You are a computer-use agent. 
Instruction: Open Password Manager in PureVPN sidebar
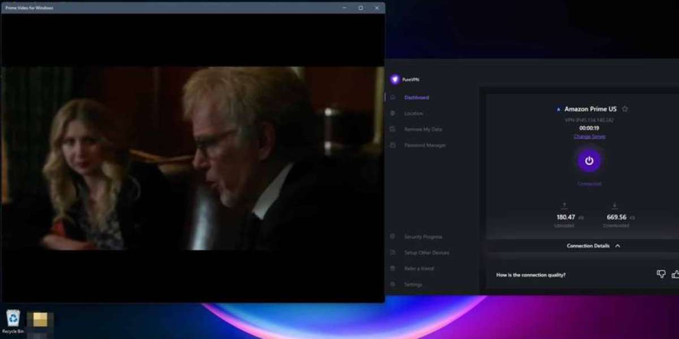pos(425,145)
